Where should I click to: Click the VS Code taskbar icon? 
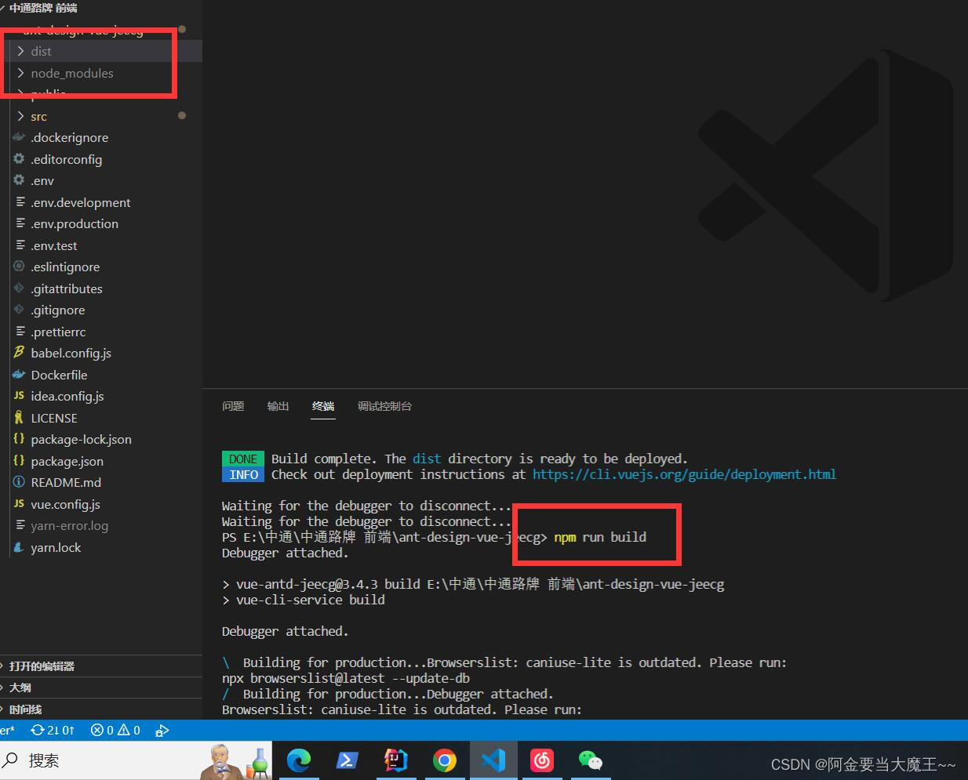pyautogui.click(x=493, y=760)
